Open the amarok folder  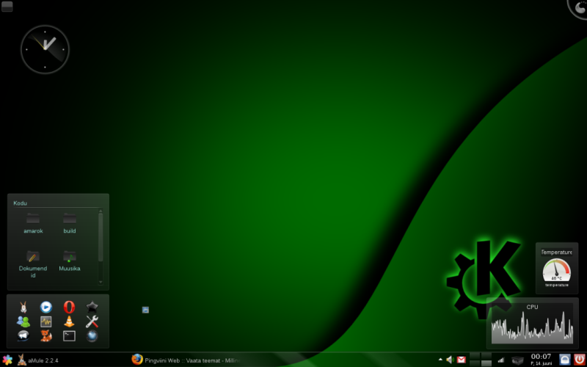click(x=33, y=223)
